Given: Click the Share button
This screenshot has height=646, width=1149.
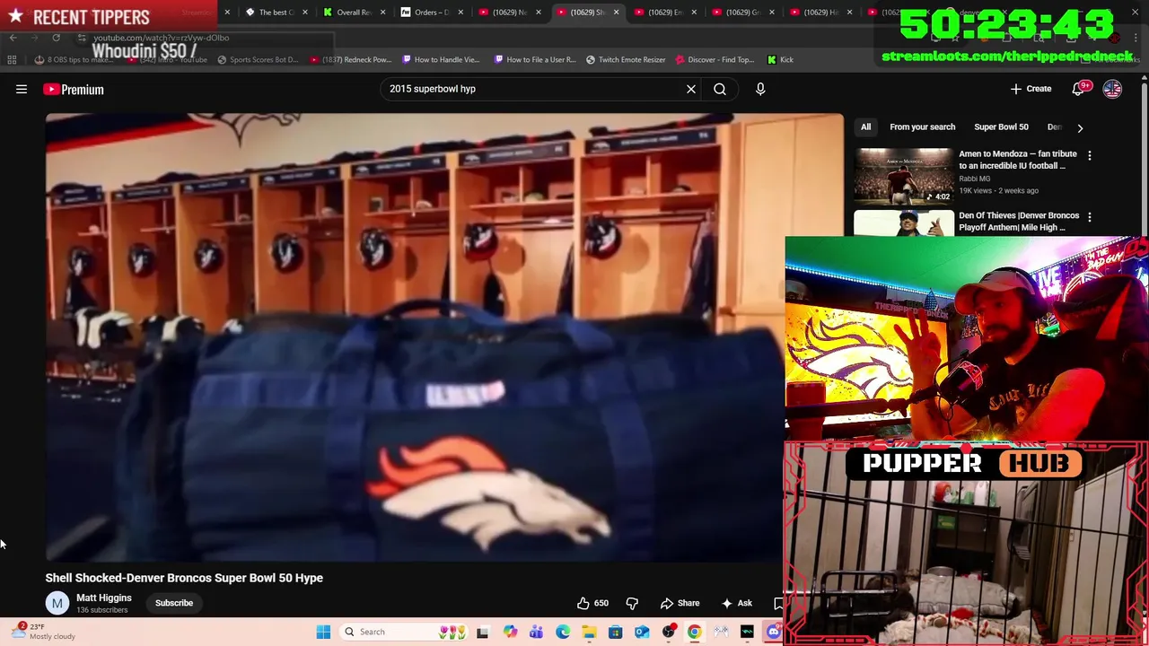Looking at the screenshot, I should (680, 603).
